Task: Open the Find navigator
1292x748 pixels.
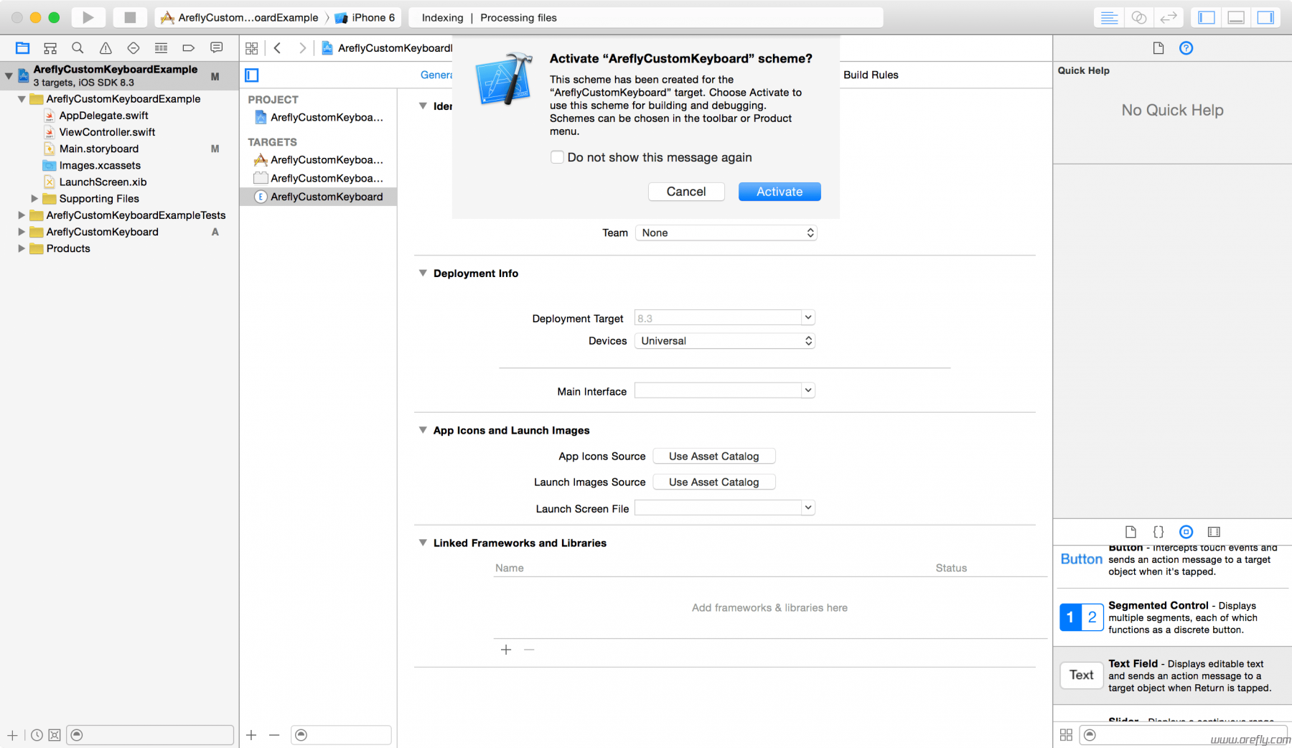Action: coord(78,48)
